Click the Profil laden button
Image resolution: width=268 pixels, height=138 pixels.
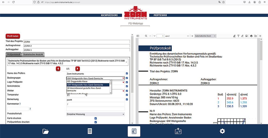[x=13, y=36]
